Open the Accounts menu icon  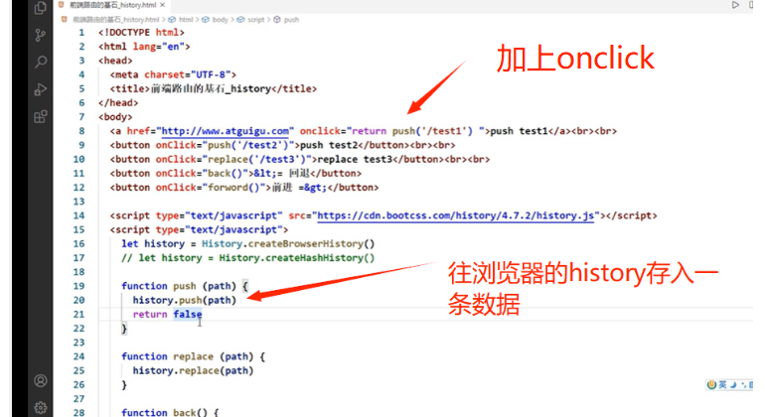point(41,381)
